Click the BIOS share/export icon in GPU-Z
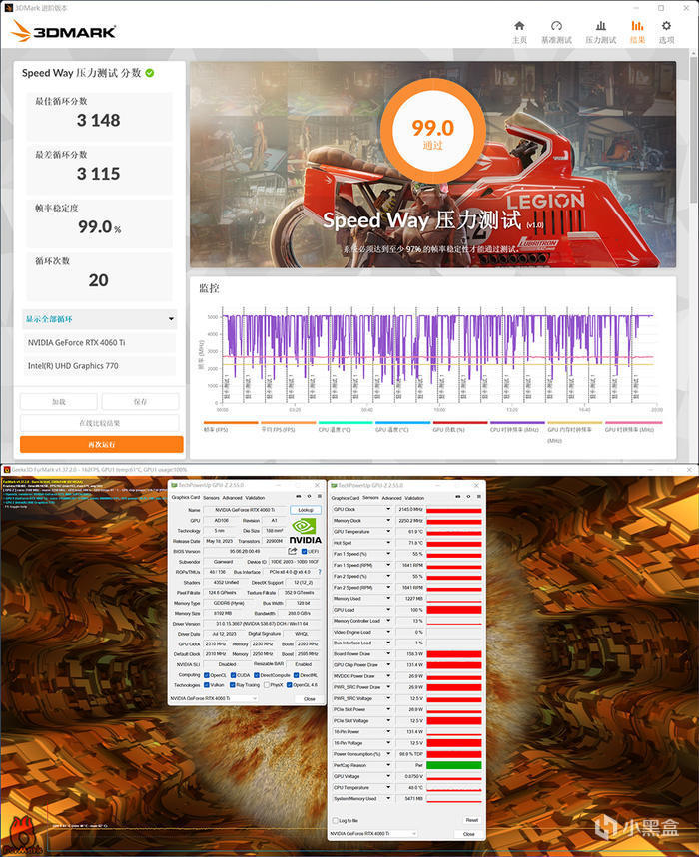Viewport: 699px width, 857px height. pyautogui.click(x=293, y=551)
